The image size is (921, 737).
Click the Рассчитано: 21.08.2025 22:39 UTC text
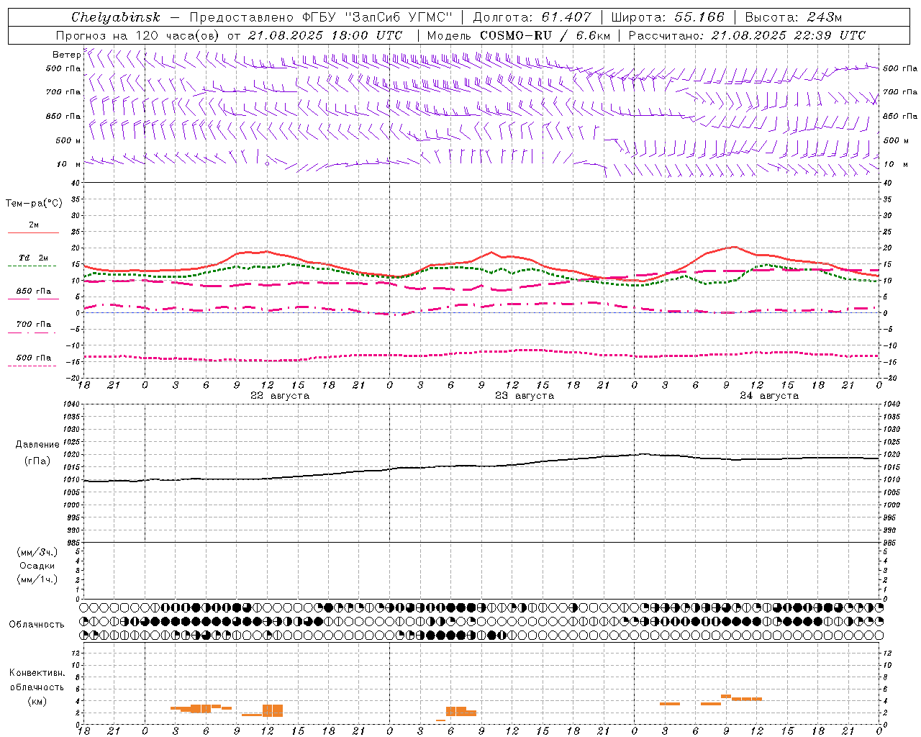point(747,35)
